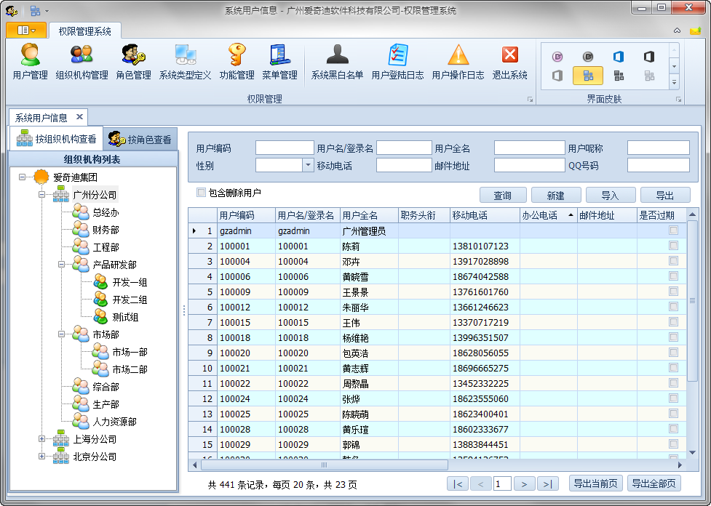
Task: Select the gray Office skin icon in the second row
Action: tap(557, 76)
